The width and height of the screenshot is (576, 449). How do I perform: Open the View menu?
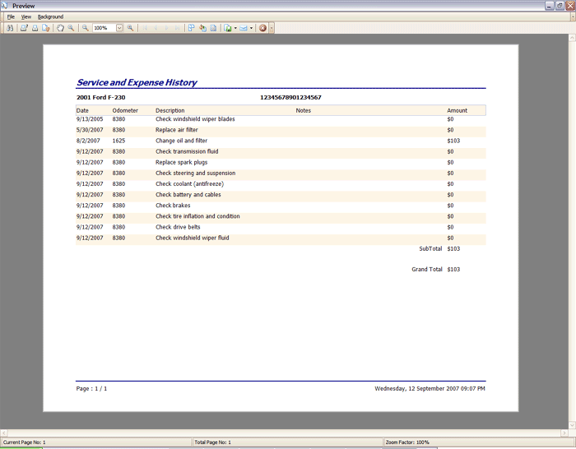point(26,16)
